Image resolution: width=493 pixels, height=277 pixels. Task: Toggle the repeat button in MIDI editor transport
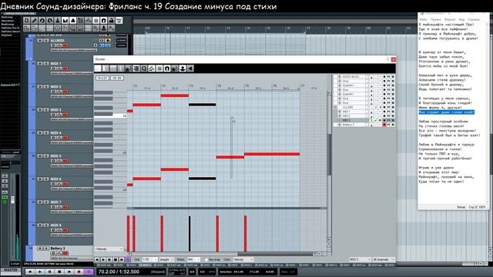tap(128, 260)
